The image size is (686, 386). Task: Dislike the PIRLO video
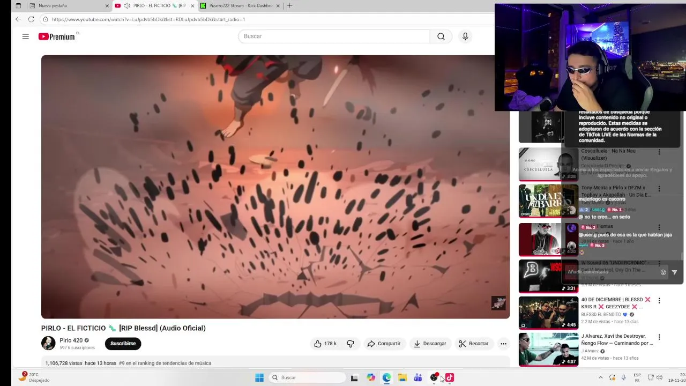[x=351, y=344]
